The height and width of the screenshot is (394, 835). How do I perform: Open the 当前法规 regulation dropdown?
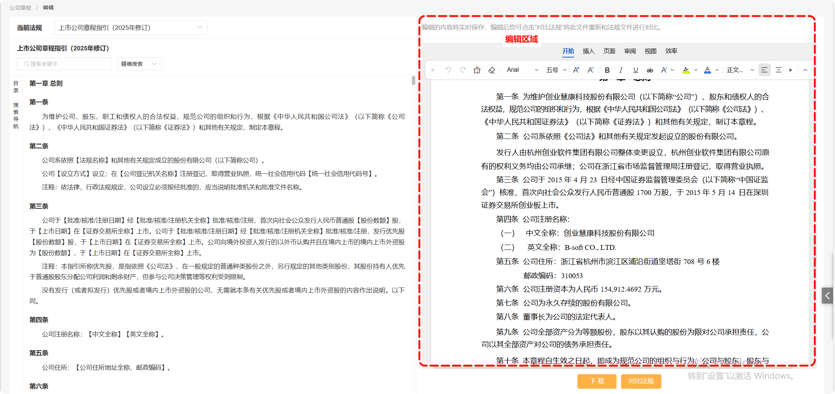tap(131, 28)
